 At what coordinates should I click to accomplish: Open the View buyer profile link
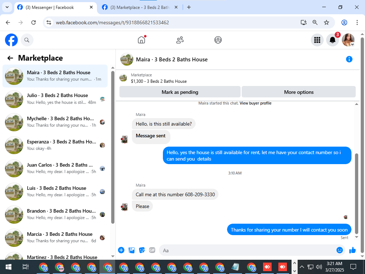click(x=255, y=103)
